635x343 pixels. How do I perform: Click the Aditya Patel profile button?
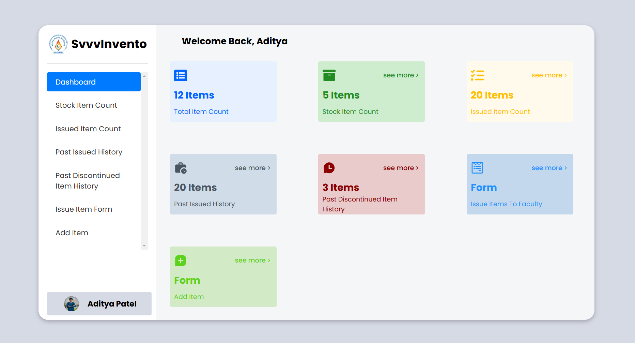[99, 303]
